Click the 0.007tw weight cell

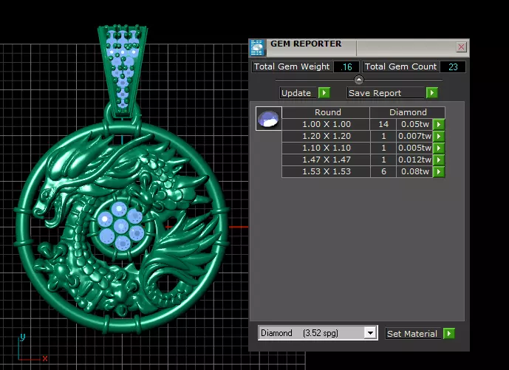coord(414,136)
